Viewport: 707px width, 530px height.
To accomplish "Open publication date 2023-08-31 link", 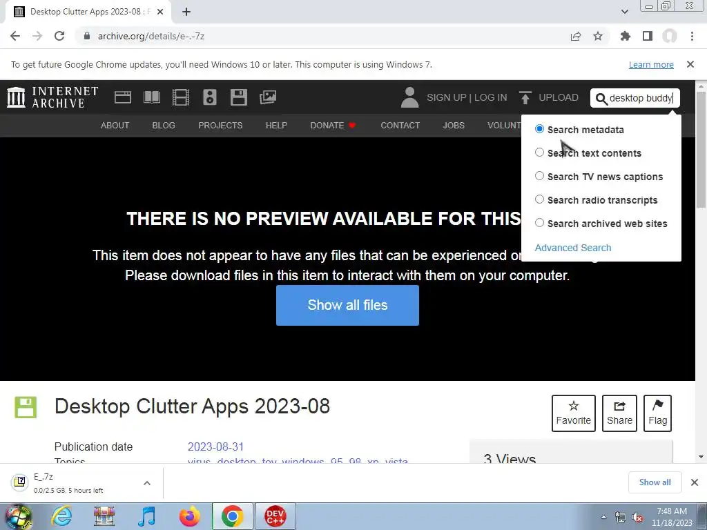I will coord(215,446).
